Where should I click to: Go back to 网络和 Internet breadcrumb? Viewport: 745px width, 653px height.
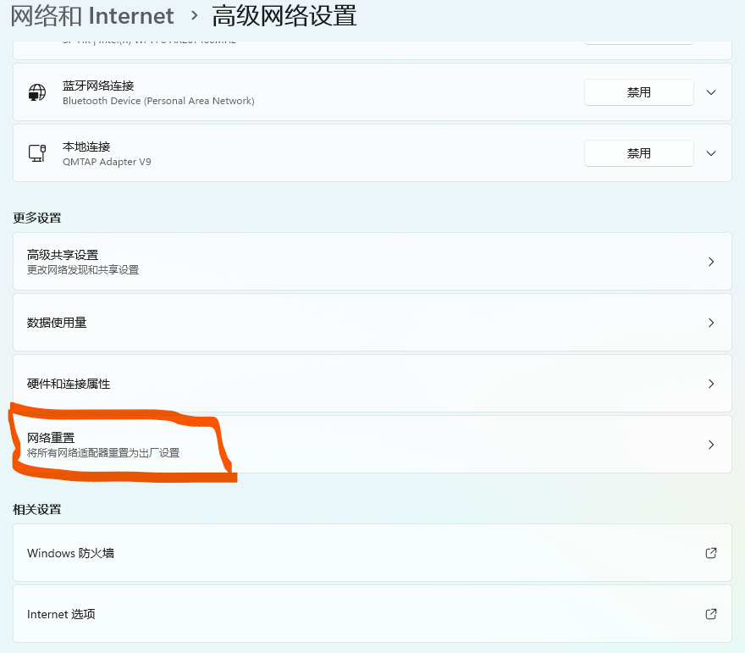coord(91,15)
